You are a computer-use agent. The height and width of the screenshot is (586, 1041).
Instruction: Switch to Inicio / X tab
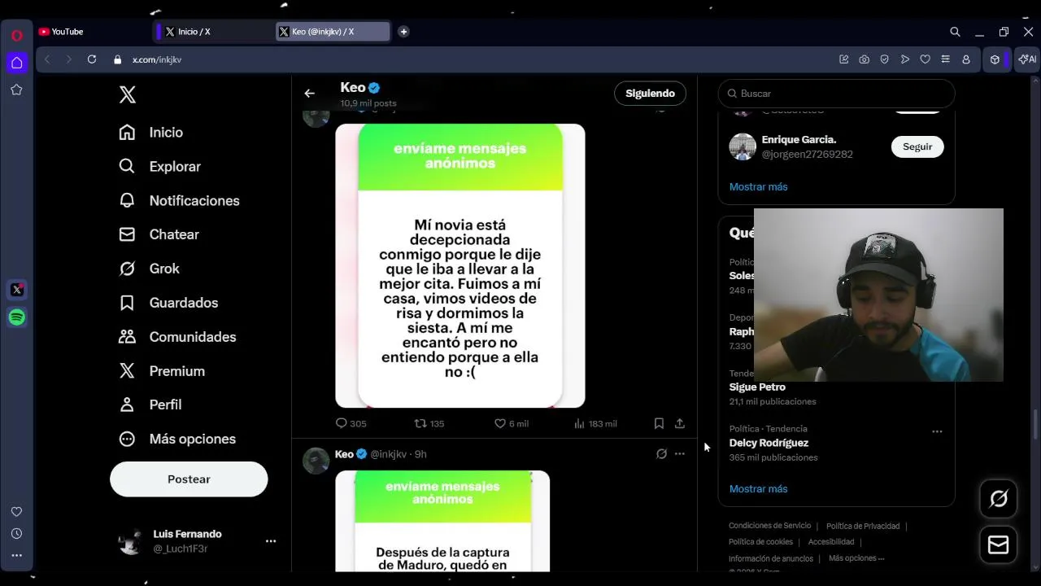pos(213,32)
